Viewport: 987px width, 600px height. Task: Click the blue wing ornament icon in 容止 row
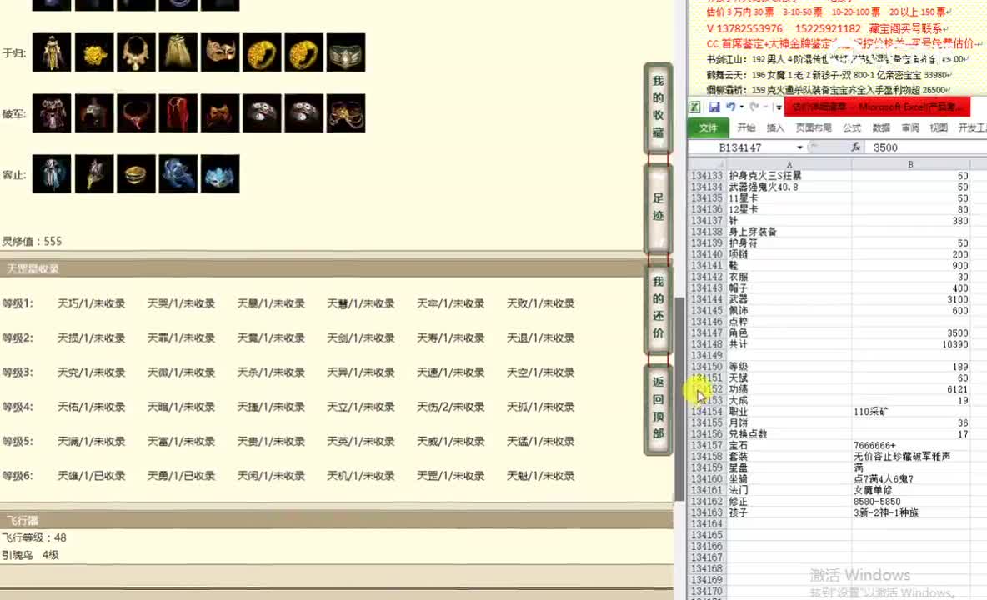[x=178, y=173]
